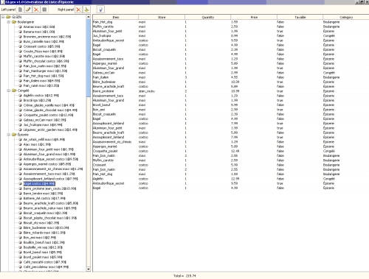369x279 pixels.
Task: Select Antisudorifique_secret costco in the tree
Action: 51,159
